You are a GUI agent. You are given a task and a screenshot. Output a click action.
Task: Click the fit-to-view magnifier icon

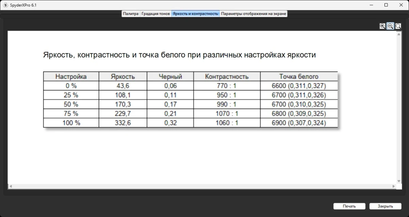tap(398, 26)
